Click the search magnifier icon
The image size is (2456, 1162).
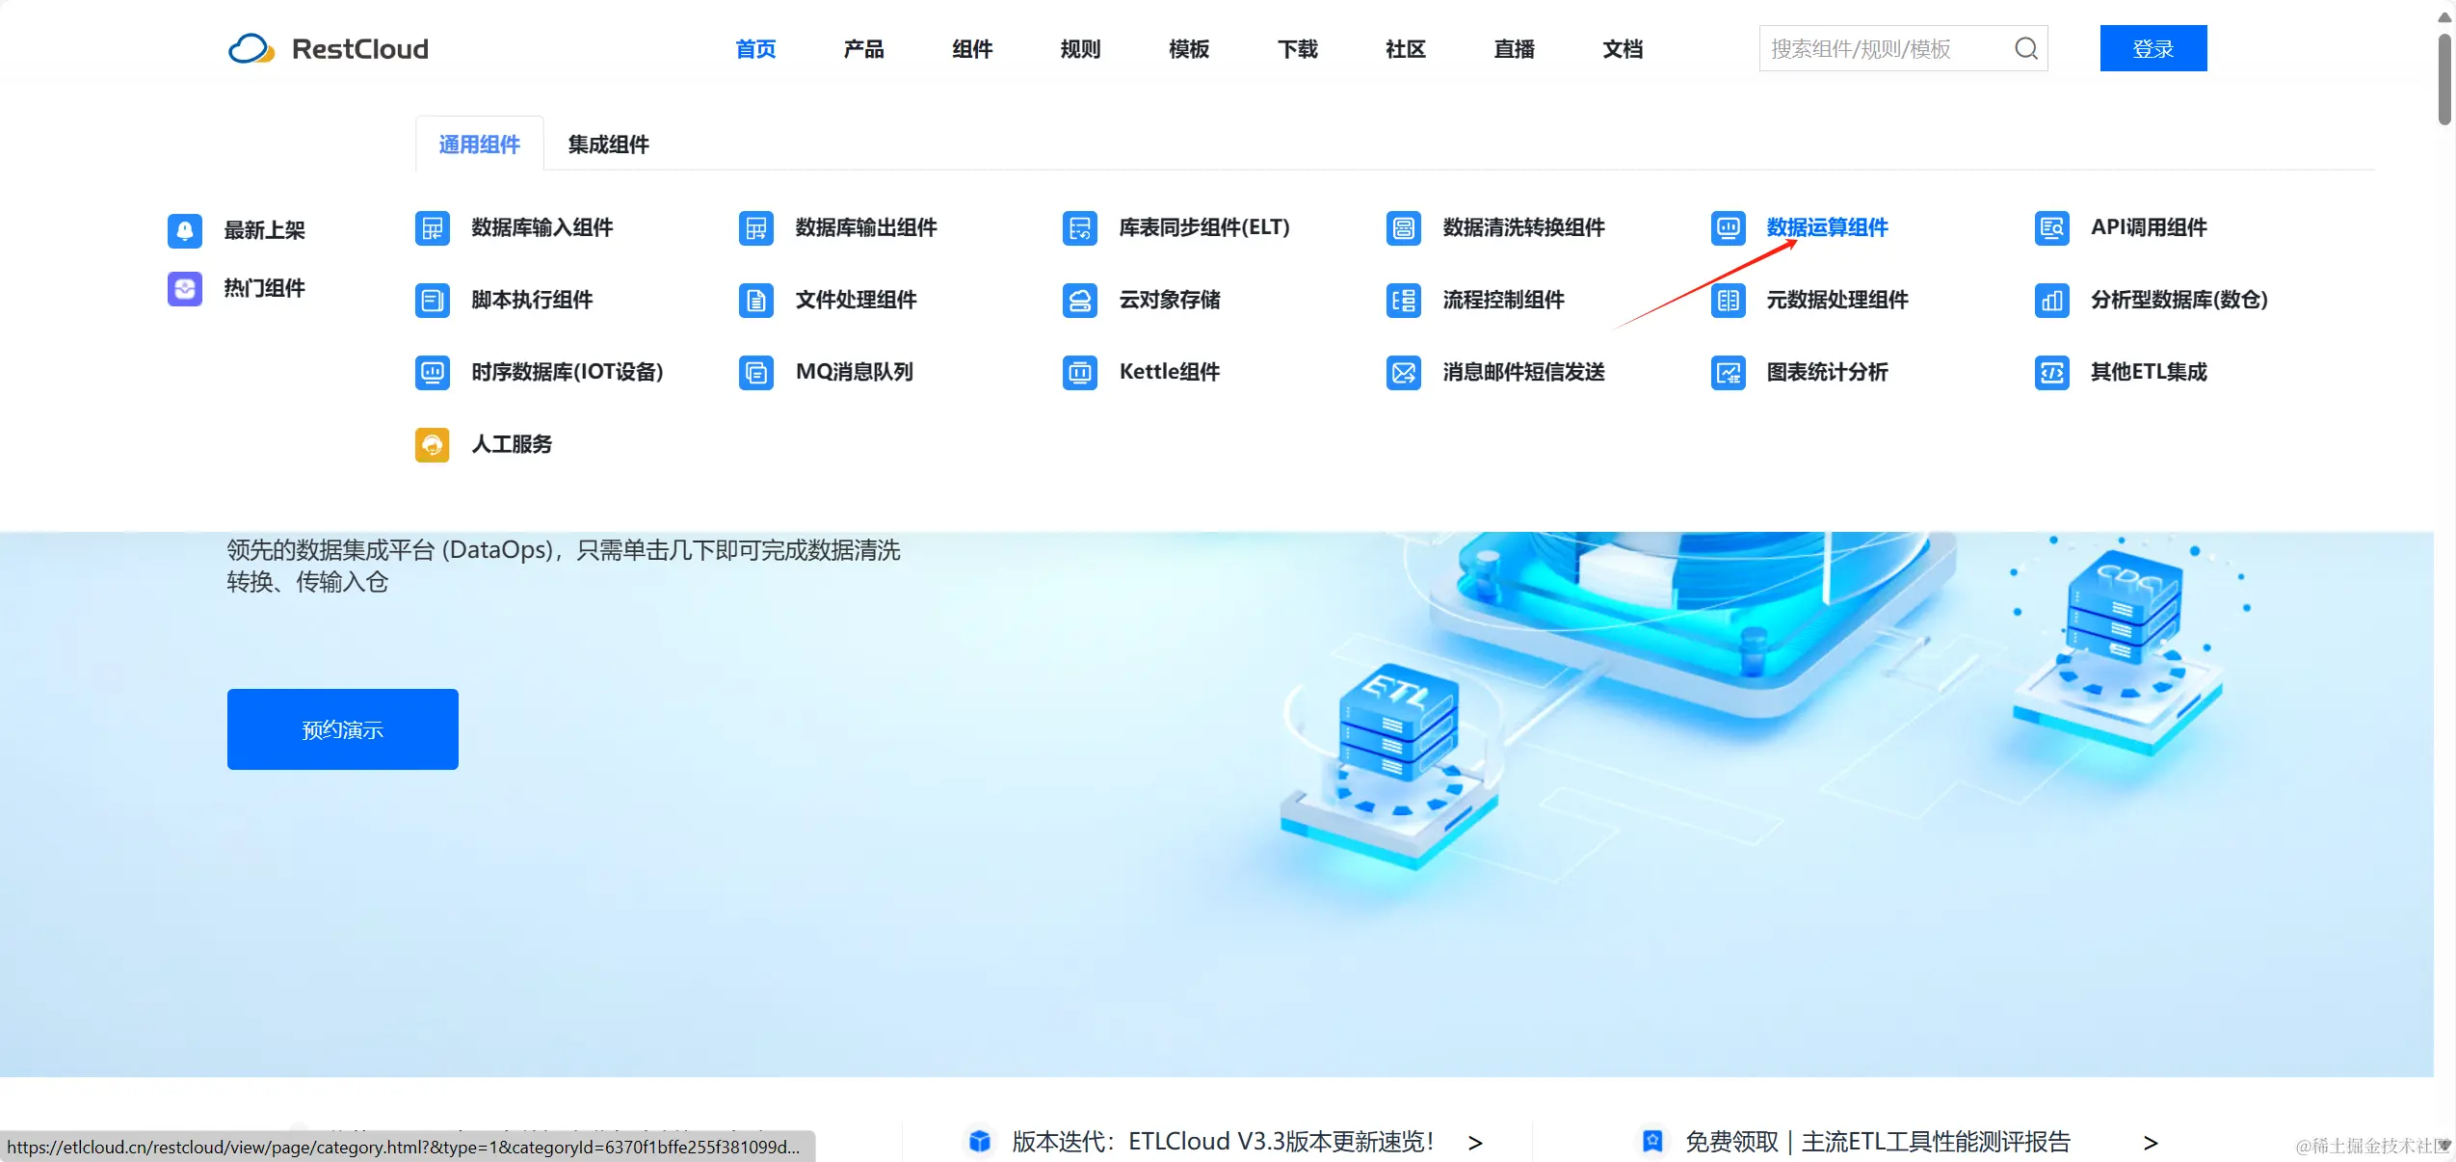[2025, 48]
